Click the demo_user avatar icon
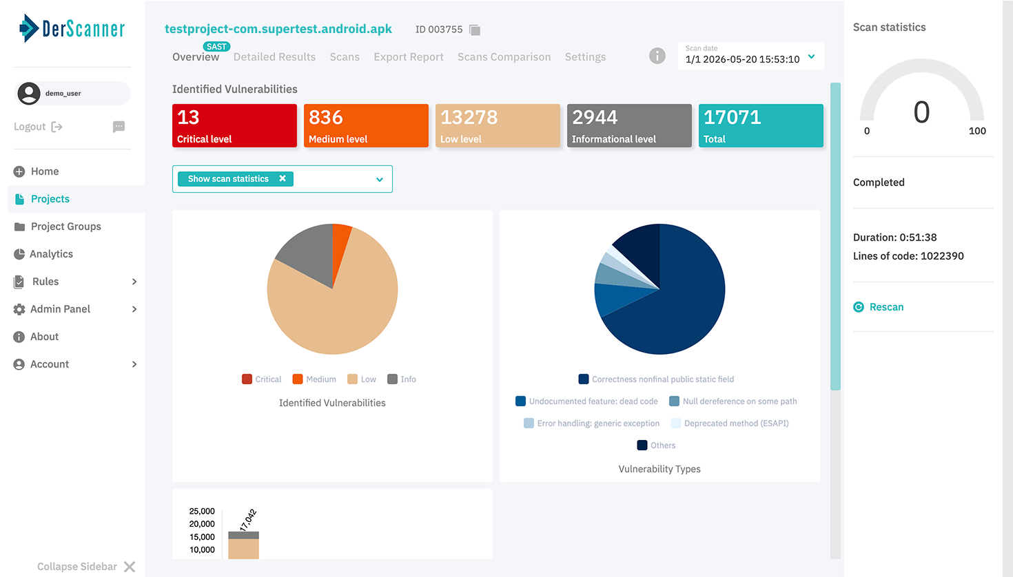The image size is (1013, 577). tap(29, 93)
